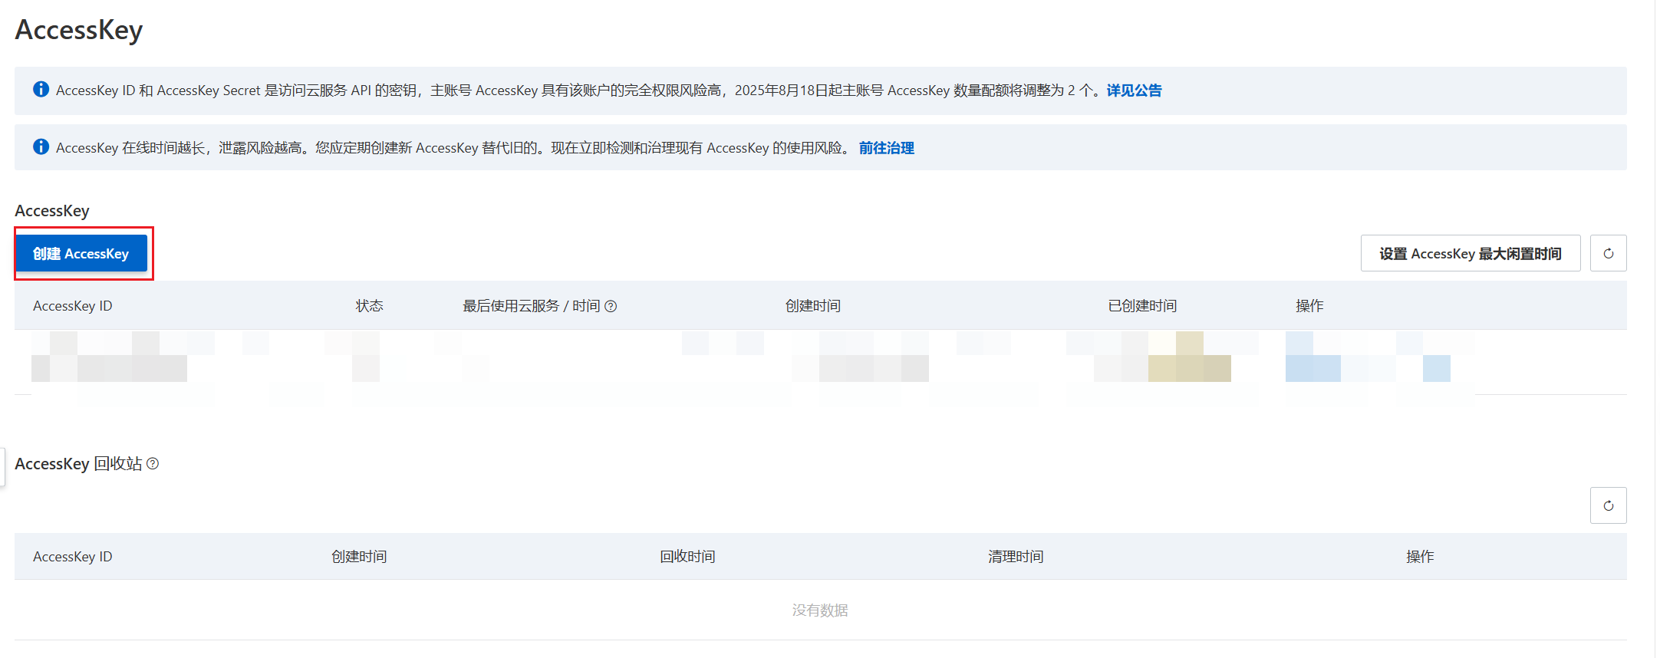Click the info icon in the rotation risk banner
Screen dimensions: 1660x658
point(41,147)
